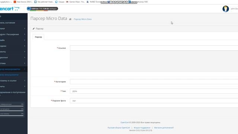Expand the Каталог sidebar menu
The image size is (238, 134).
point(14,28)
